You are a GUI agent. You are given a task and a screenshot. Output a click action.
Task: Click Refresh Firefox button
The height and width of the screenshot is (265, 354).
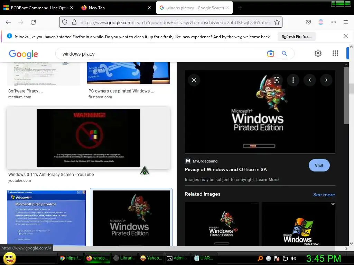[x=296, y=37]
